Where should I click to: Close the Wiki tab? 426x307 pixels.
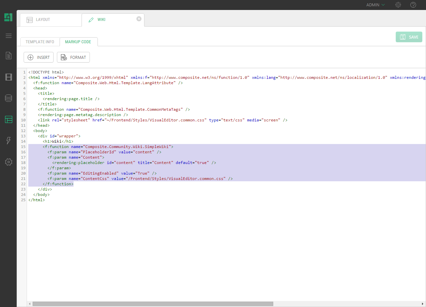pos(139,19)
